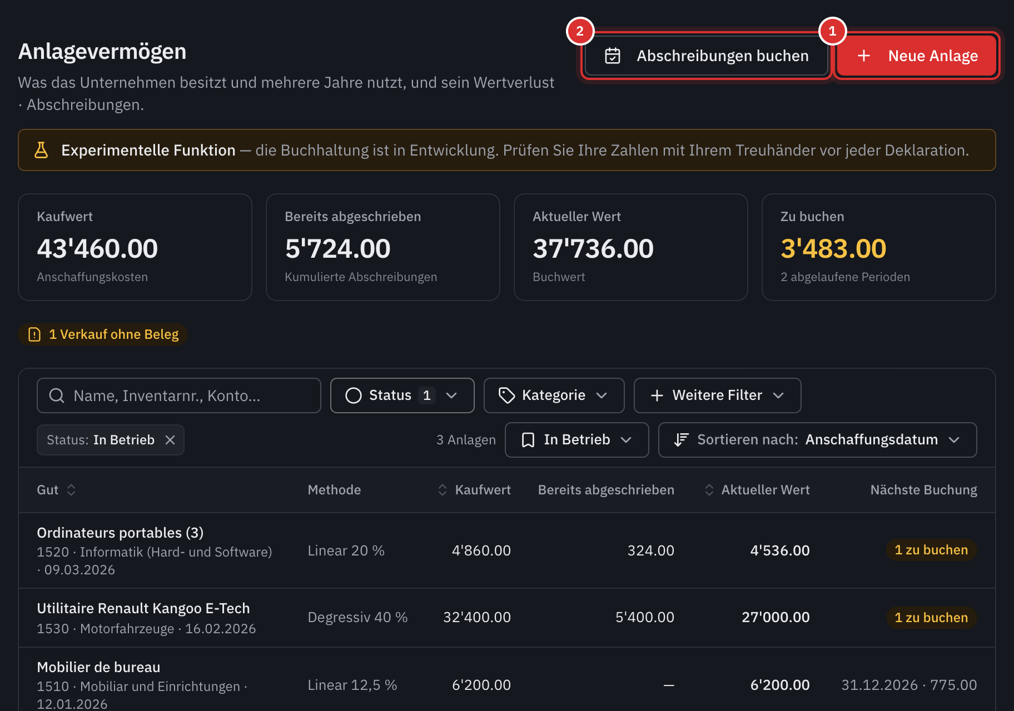Sort the table by Kaufwert column
The height and width of the screenshot is (711, 1014).
coord(443,490)
